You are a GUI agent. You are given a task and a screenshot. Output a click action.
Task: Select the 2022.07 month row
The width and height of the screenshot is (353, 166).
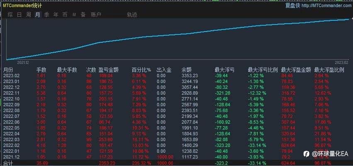(177, 116)
